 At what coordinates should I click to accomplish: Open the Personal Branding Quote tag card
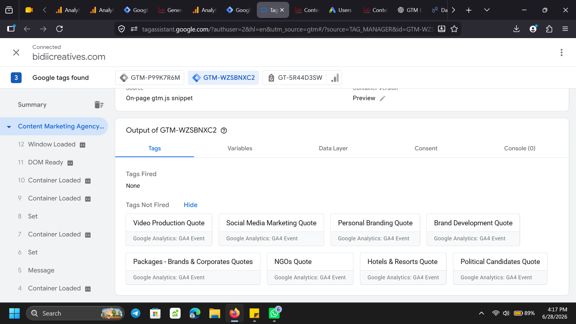click(375, 230)
